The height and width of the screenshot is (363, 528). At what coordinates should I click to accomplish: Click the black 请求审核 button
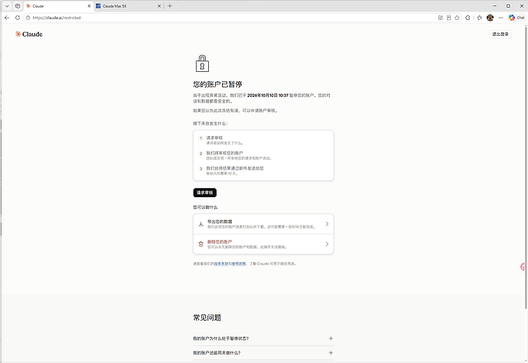click(205, 193)
